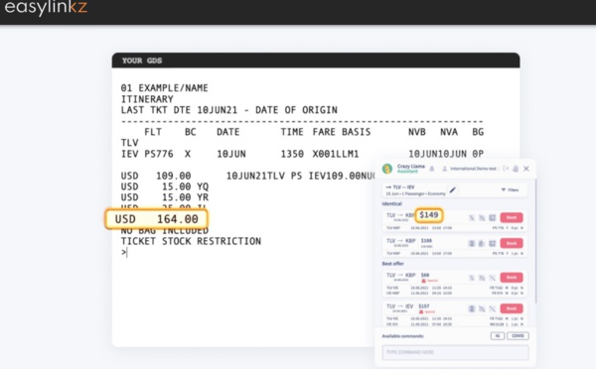The width and height of the screenshot is (596, 369).
Task: Click the notification bell icon in assistant header
Action: click(432, 169)
